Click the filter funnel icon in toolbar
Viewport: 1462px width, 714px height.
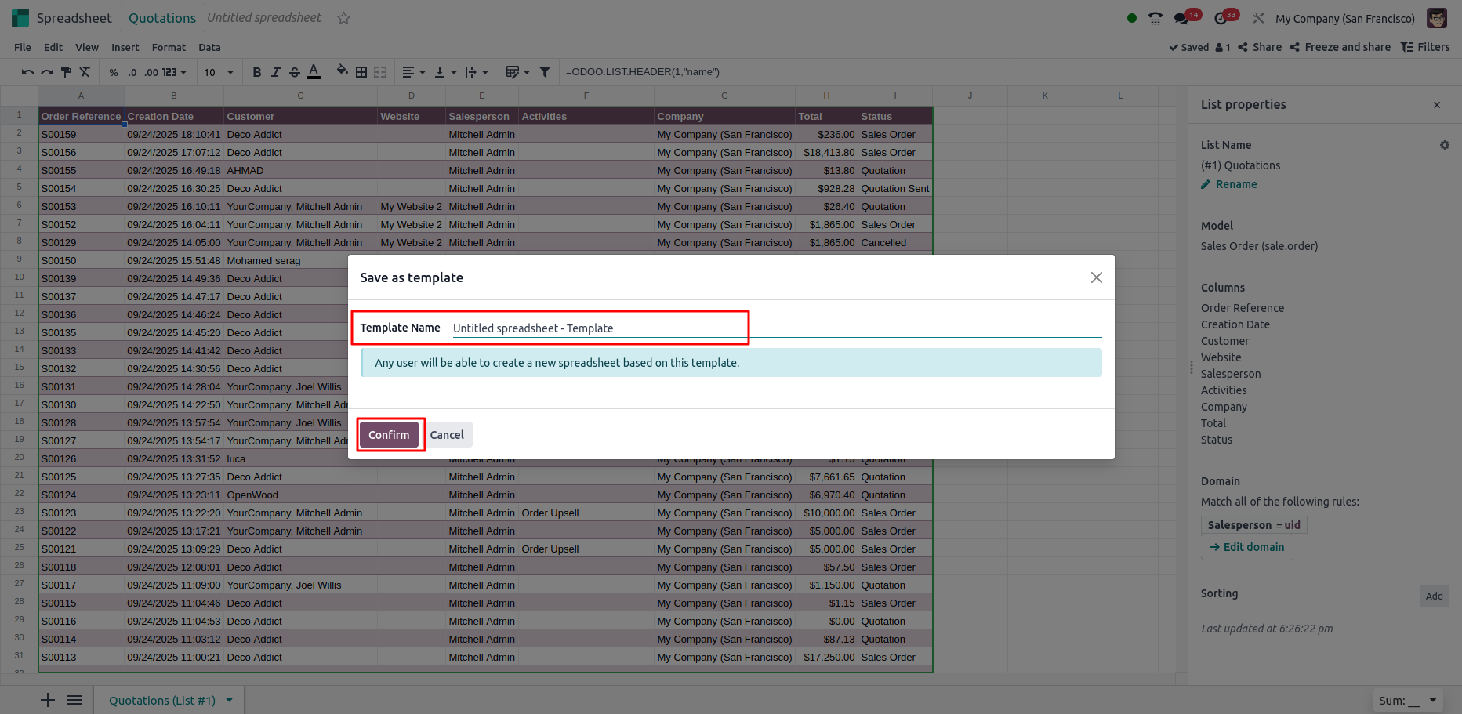[545, 72]
